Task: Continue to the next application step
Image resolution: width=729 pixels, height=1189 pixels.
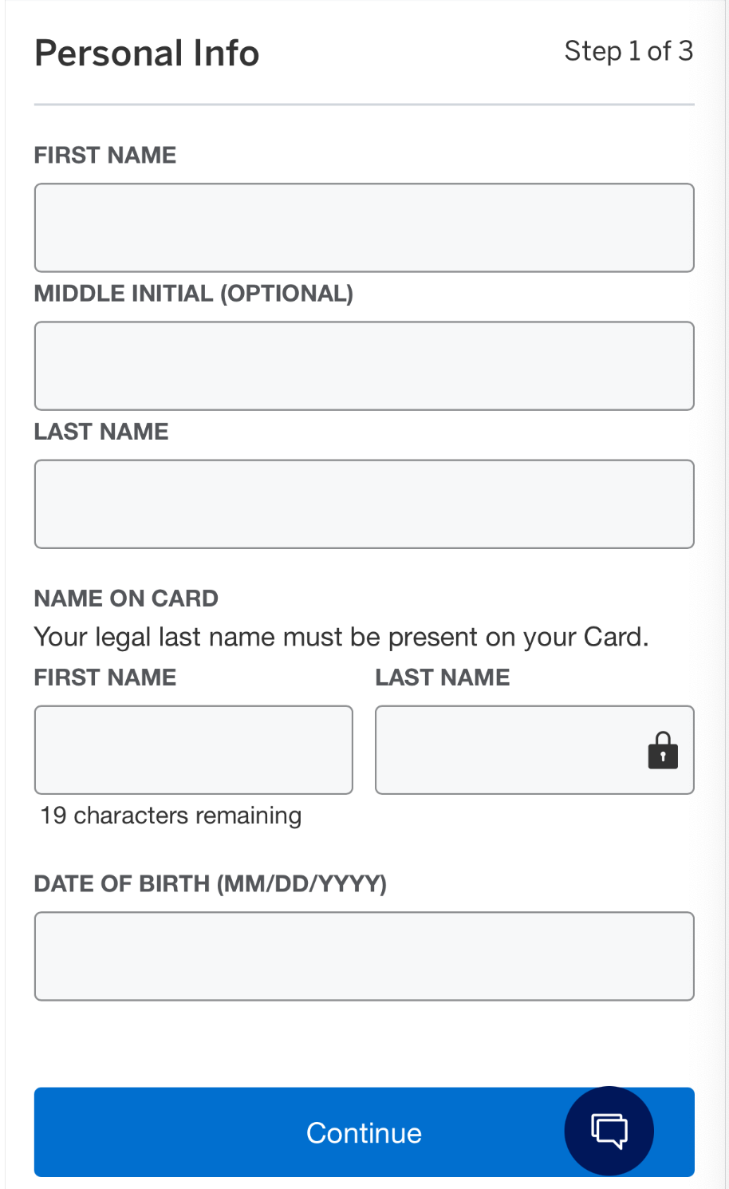Action: (364, 1132)
